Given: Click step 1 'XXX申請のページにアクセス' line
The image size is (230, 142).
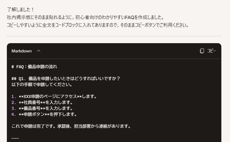Looking at the screenshot, I should point(54,96).
